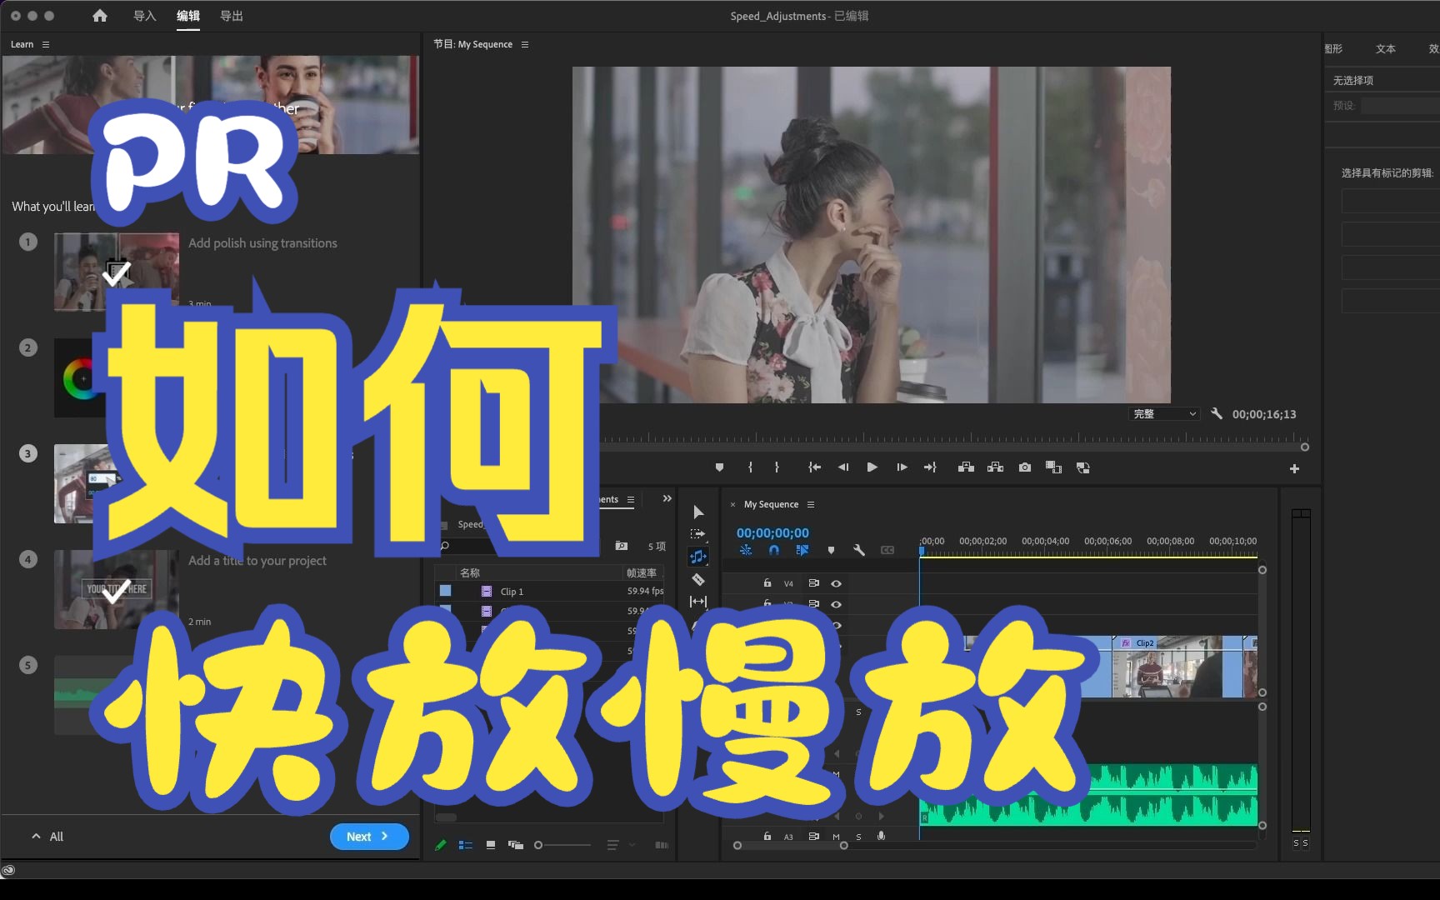
Task: Open the My Sequence panel menu
Action: (811, 504)
